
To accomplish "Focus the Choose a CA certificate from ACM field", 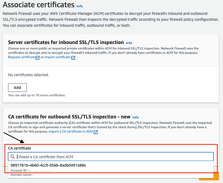I will click(x=111, y=157).
